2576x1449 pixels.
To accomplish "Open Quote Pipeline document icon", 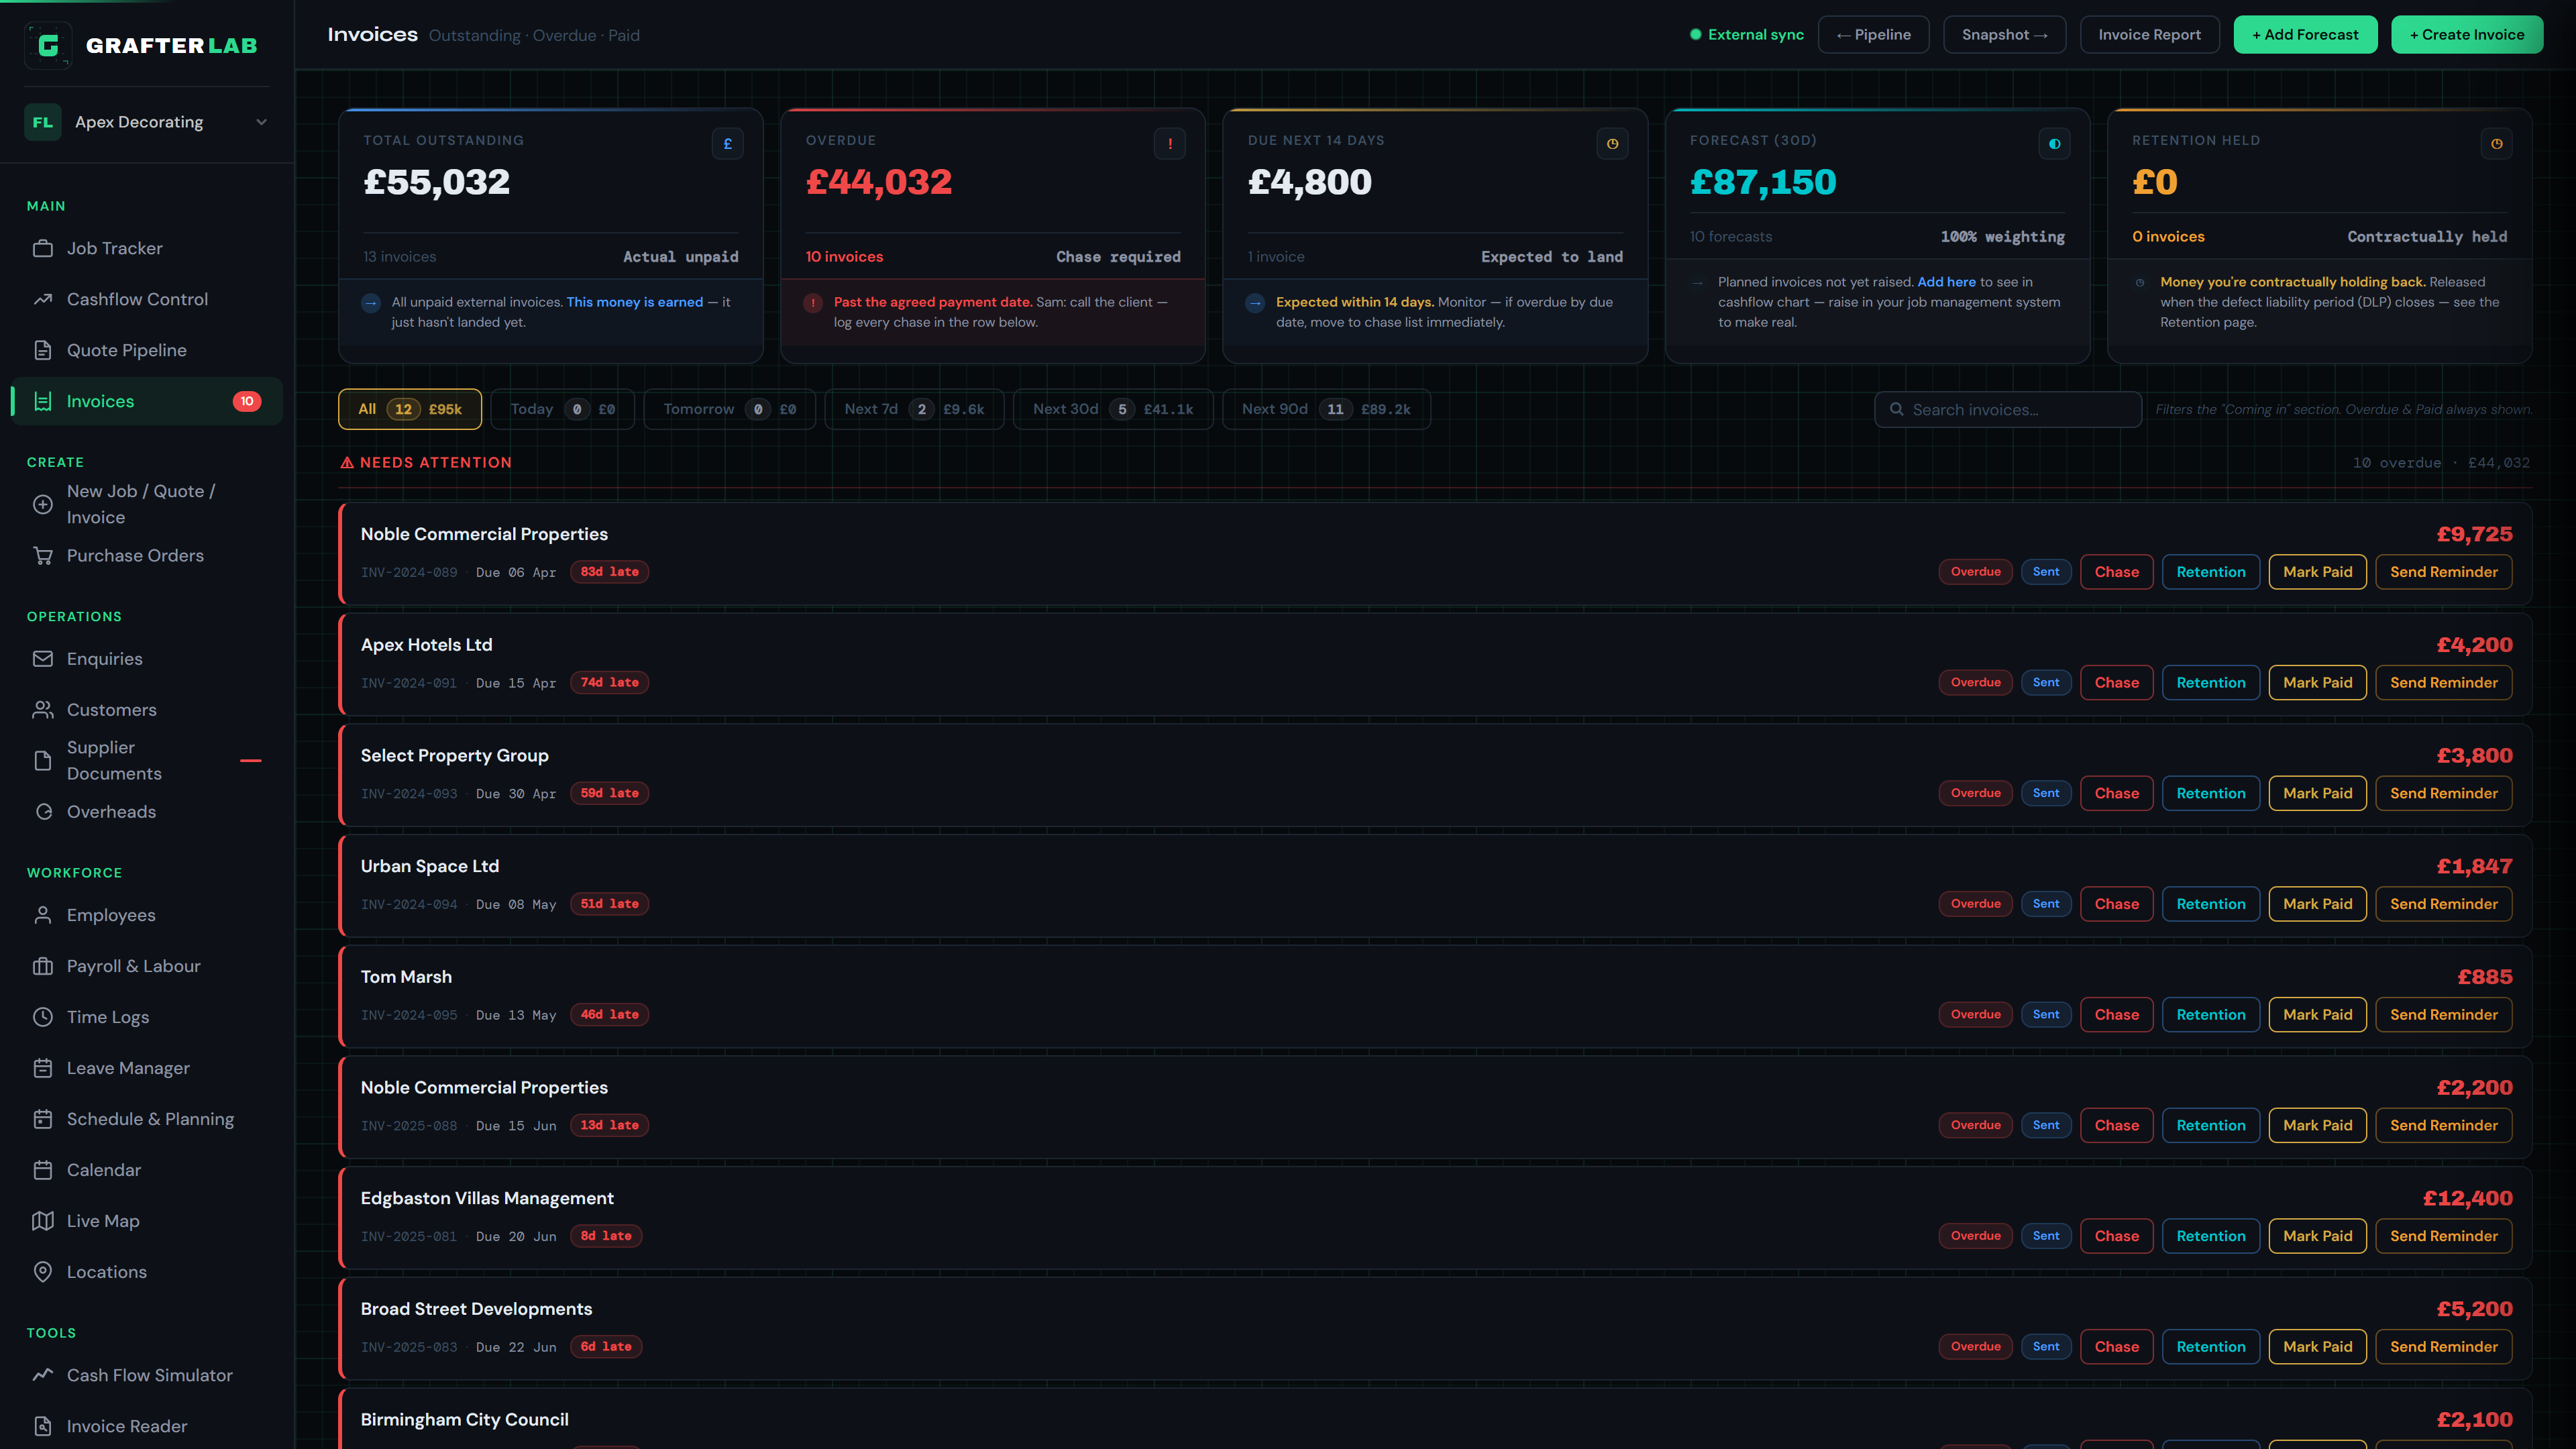I will click(43, 350).
